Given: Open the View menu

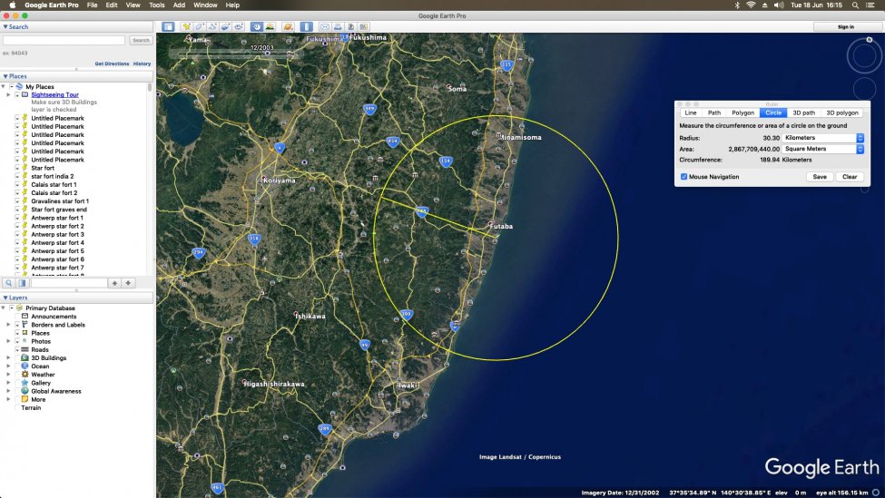Looking at the screenshot, I should 133,5.
